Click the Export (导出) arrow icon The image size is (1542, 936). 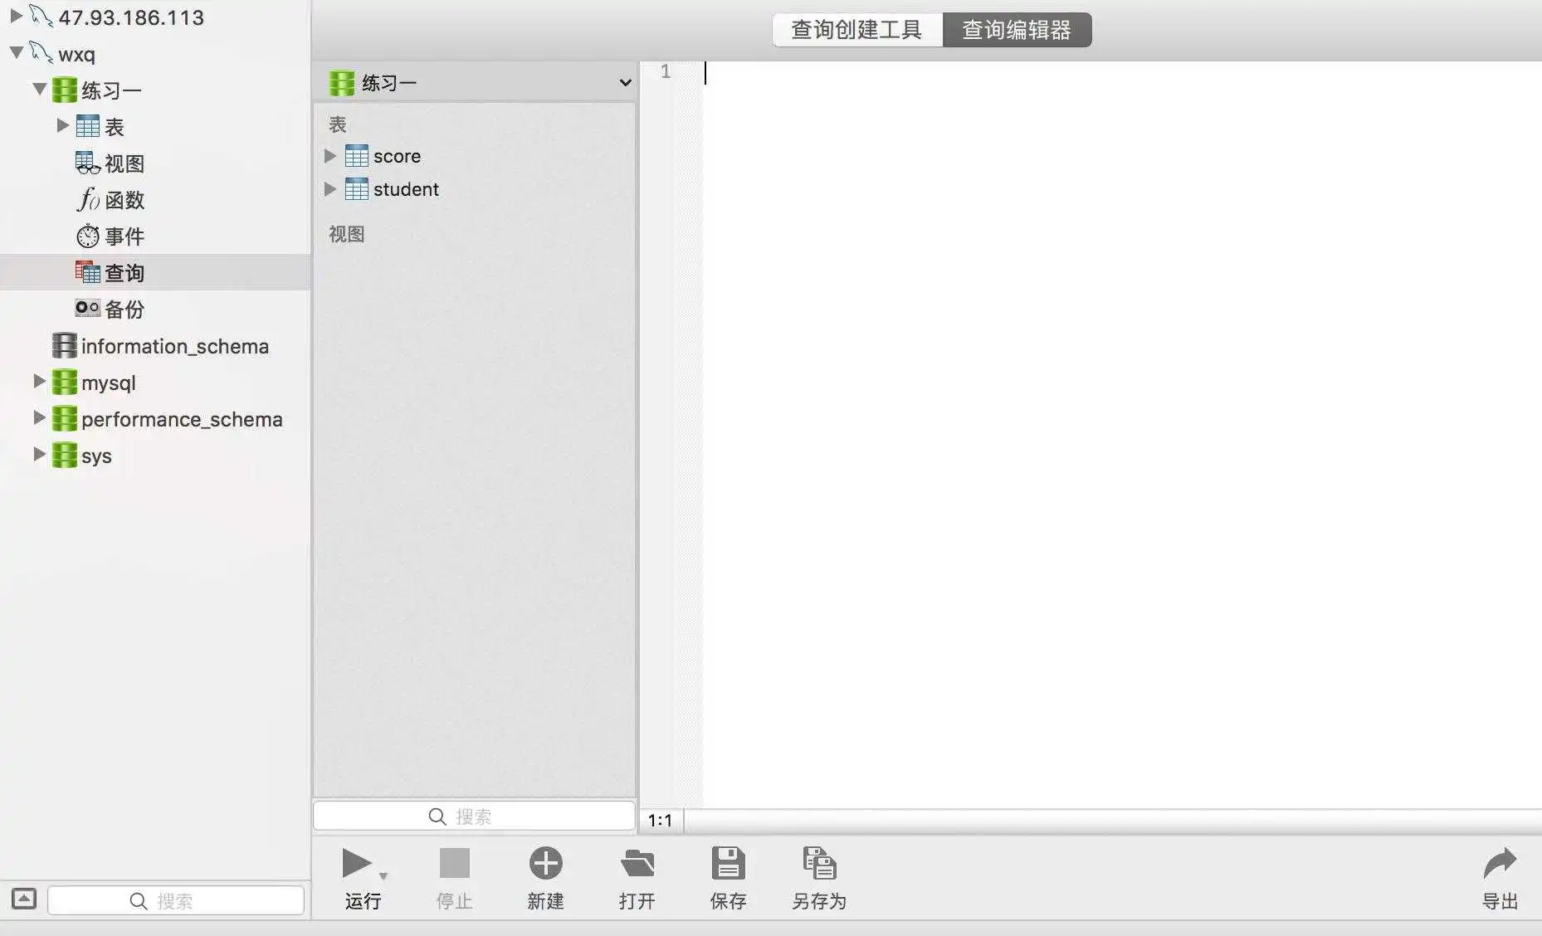click(1500, 864)
